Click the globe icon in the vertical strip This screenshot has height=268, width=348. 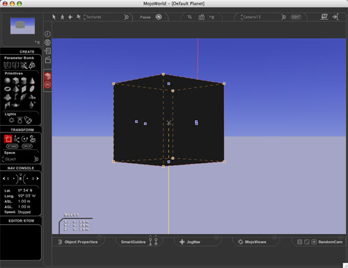(47, 42)
